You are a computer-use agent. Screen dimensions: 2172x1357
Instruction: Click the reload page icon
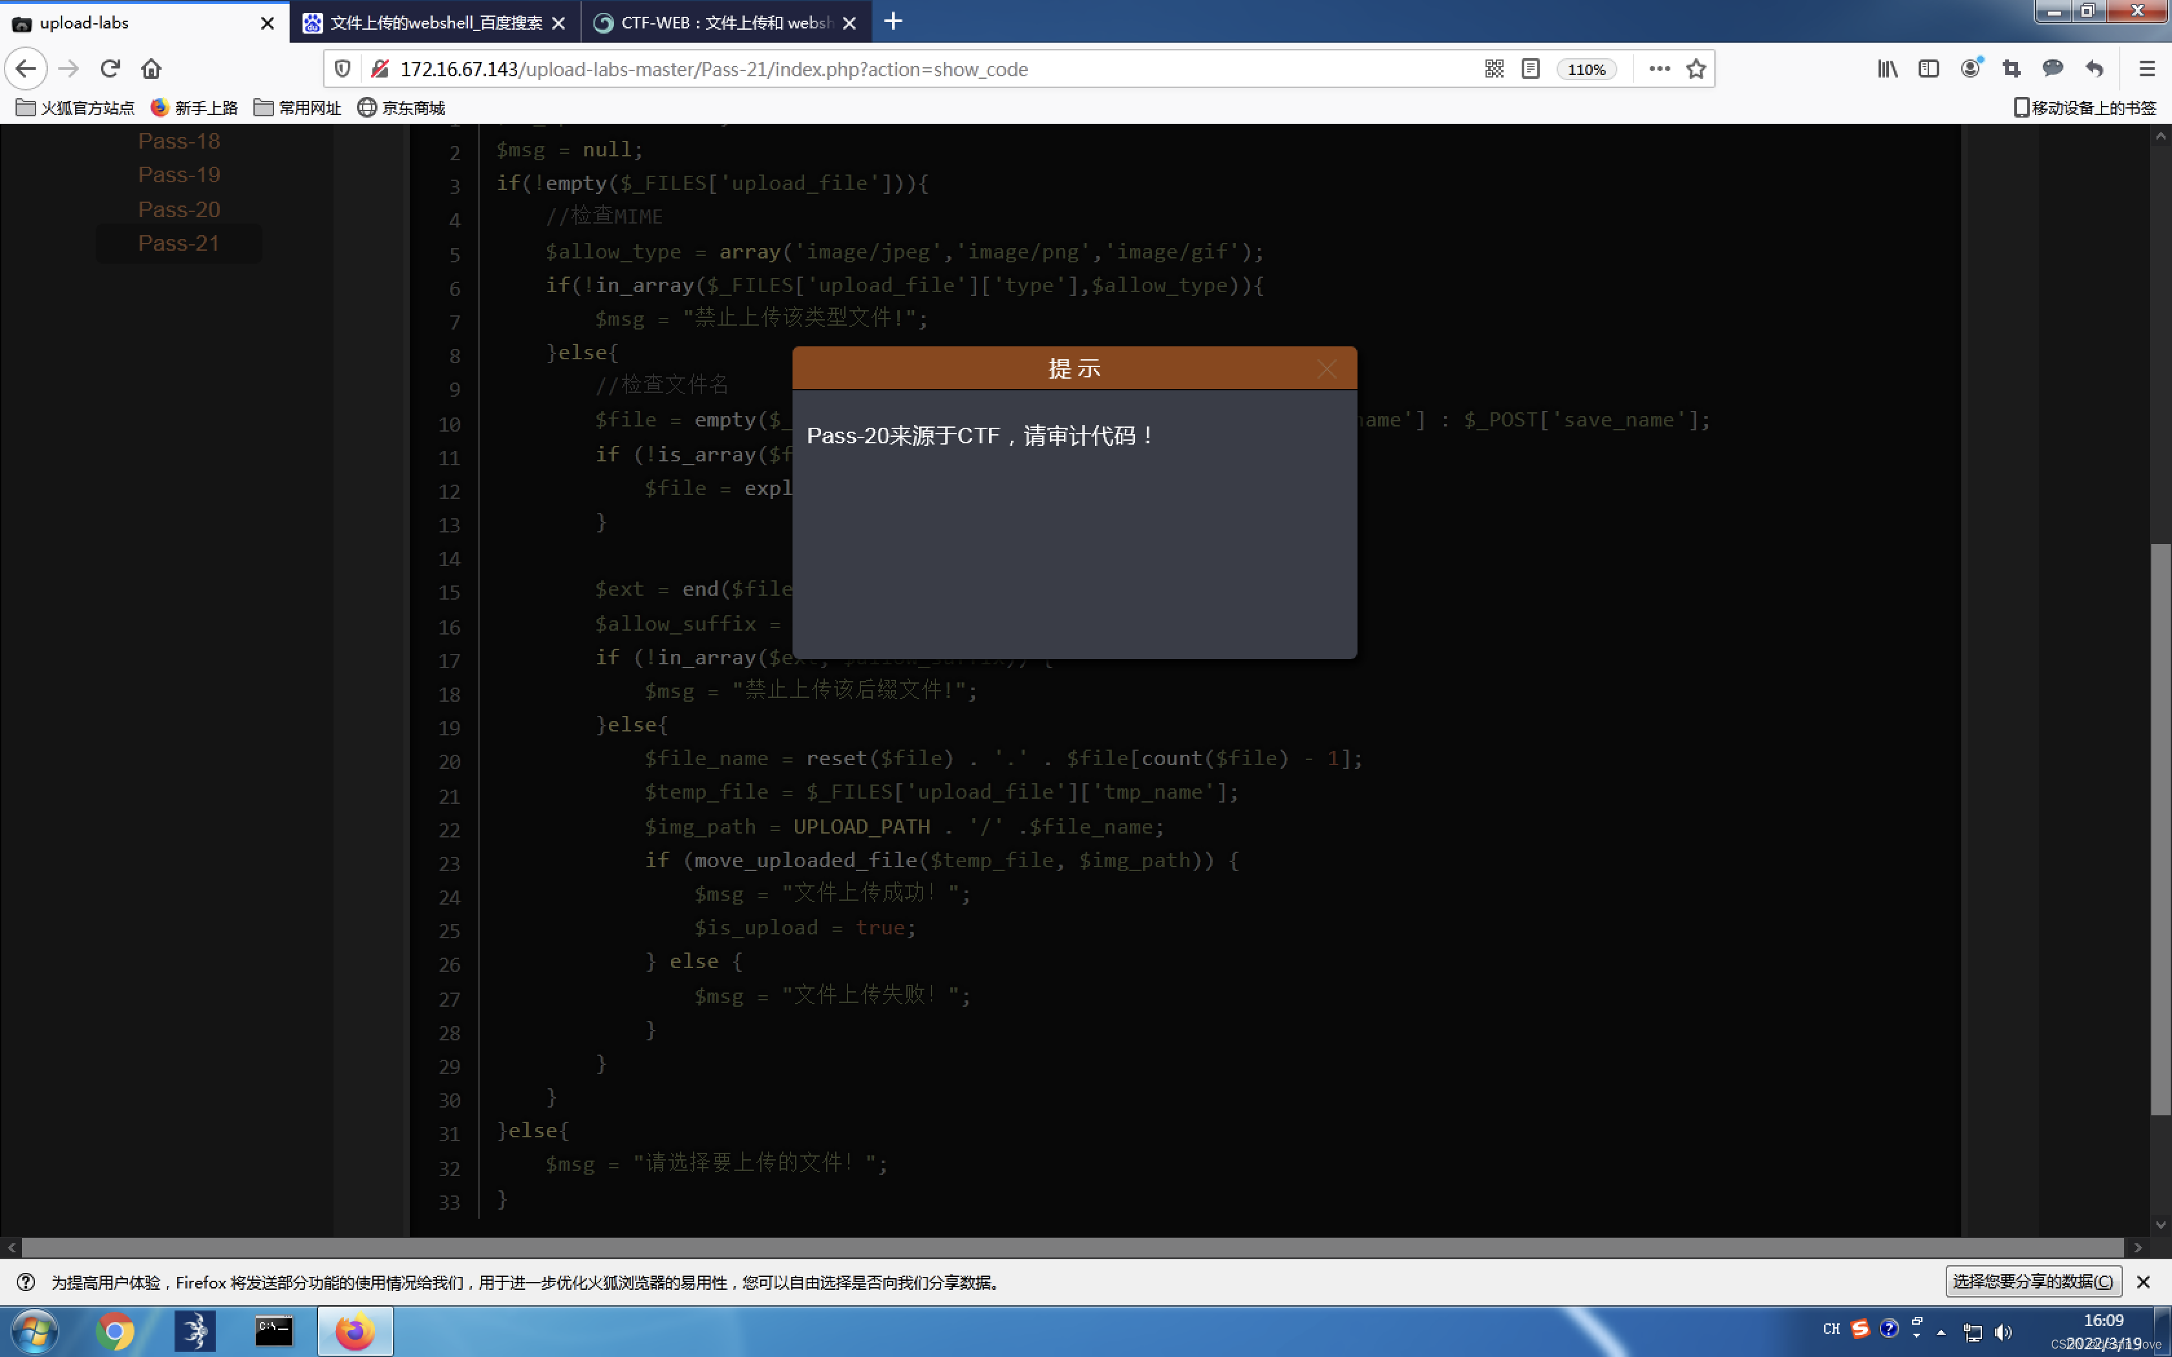tap(109, 69)
